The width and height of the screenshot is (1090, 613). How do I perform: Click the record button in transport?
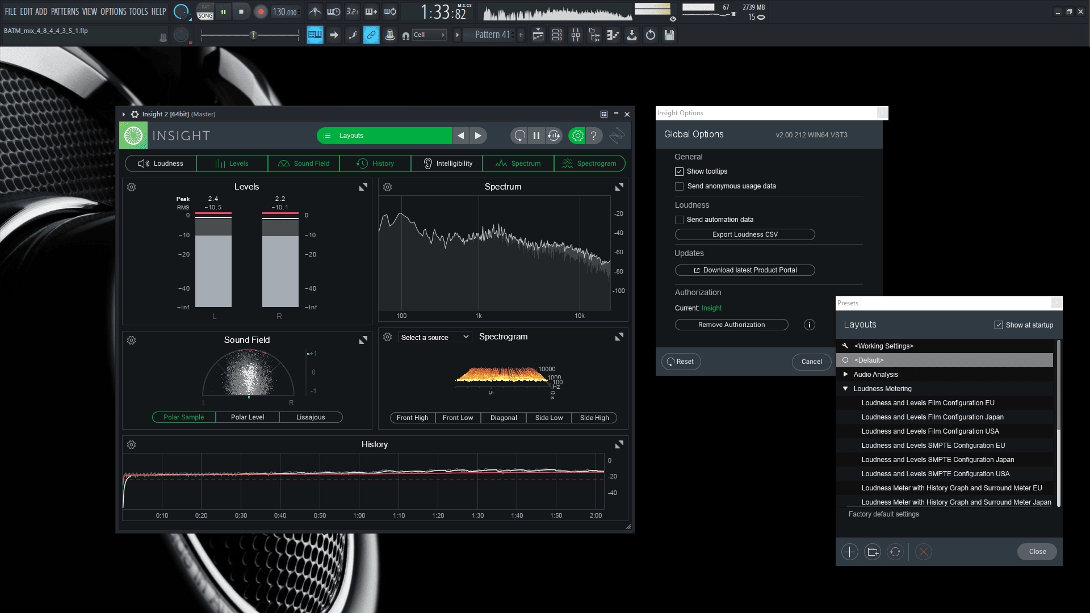(x=261, y=12)
